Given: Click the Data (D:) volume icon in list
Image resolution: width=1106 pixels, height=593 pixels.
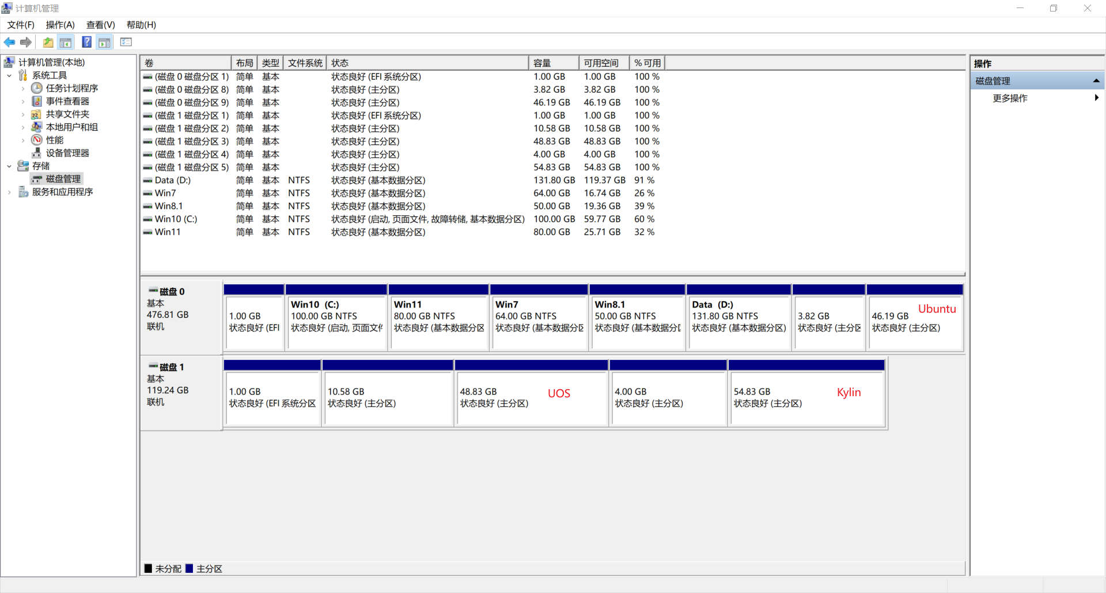Looking at the screenshot, I should coord(148,180).
